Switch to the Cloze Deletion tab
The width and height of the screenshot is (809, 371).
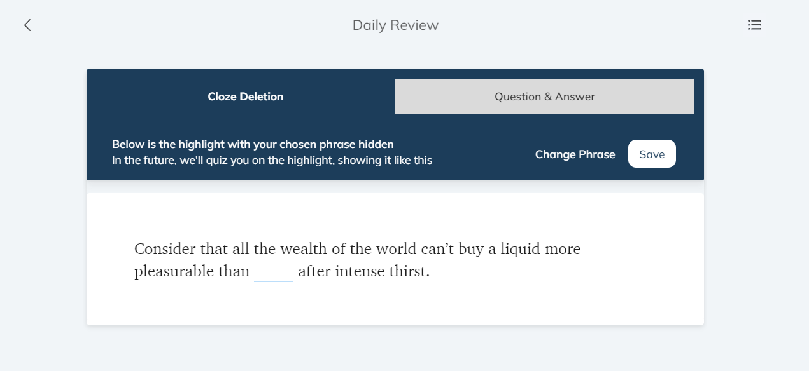(245, 97)
